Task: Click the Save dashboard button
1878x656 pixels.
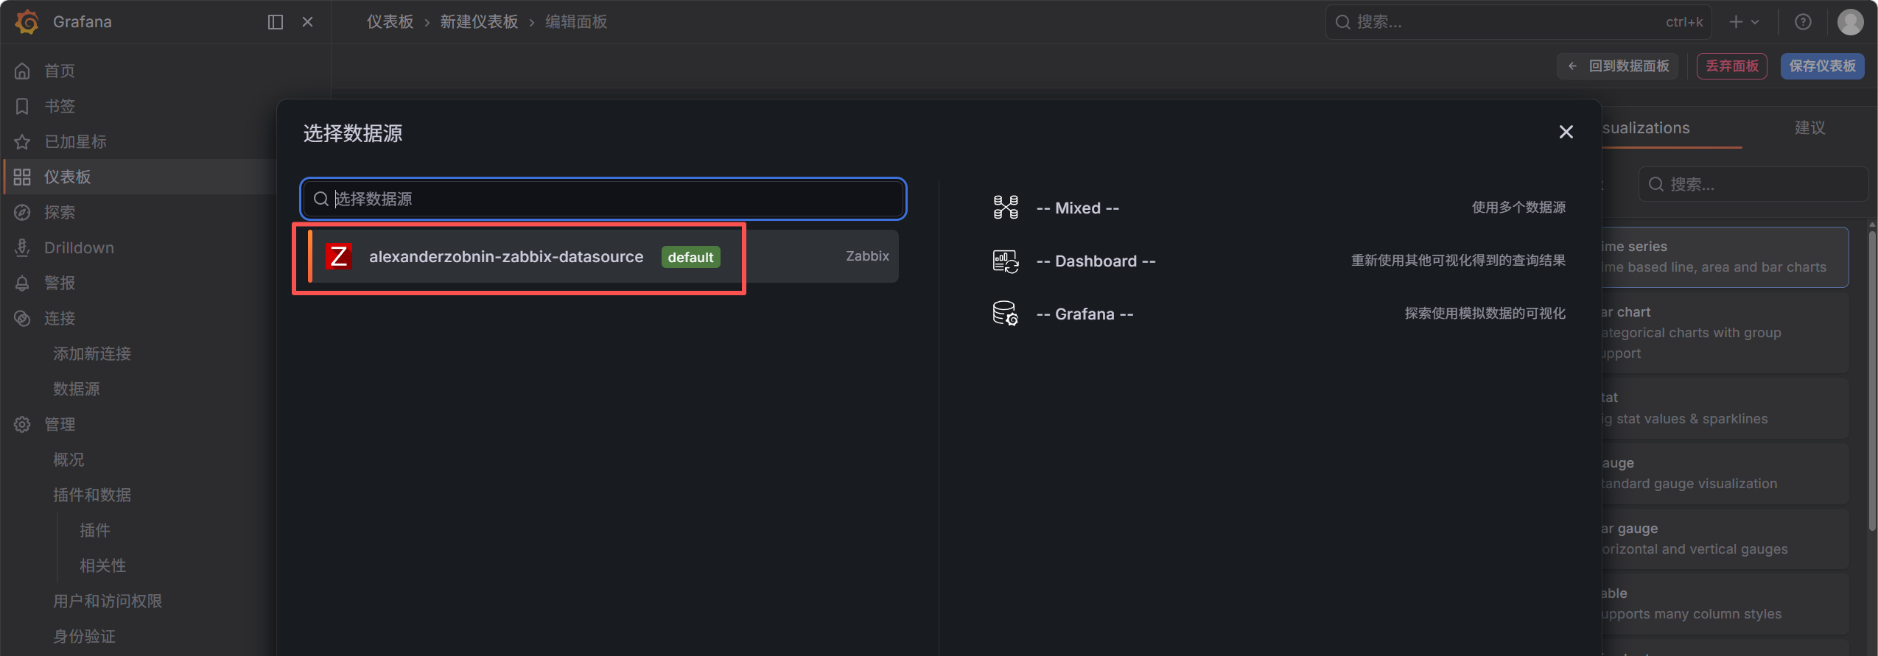Action: coord(1822,66)
